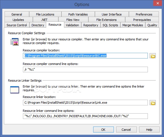This screenshot has width=164, height=137.
Task: Switch to the SQL Scripts tab
Action: coord(110,25)
